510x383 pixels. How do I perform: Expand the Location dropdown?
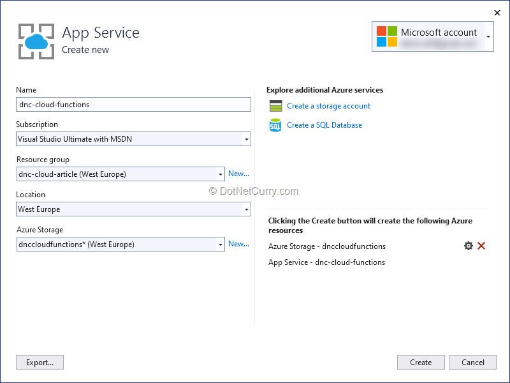[247, 209]
